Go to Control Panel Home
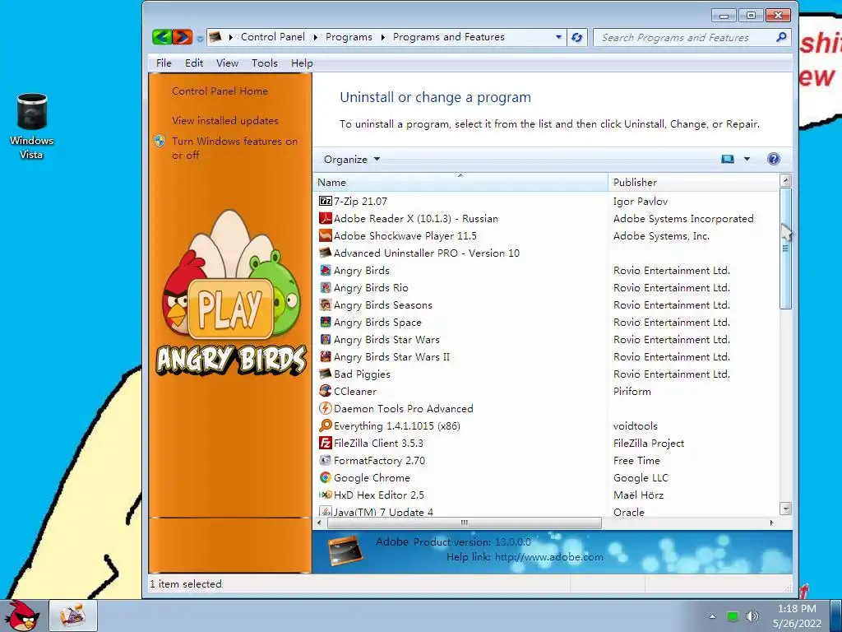This screenshot has width=842, height=632. tap(220, 91)
